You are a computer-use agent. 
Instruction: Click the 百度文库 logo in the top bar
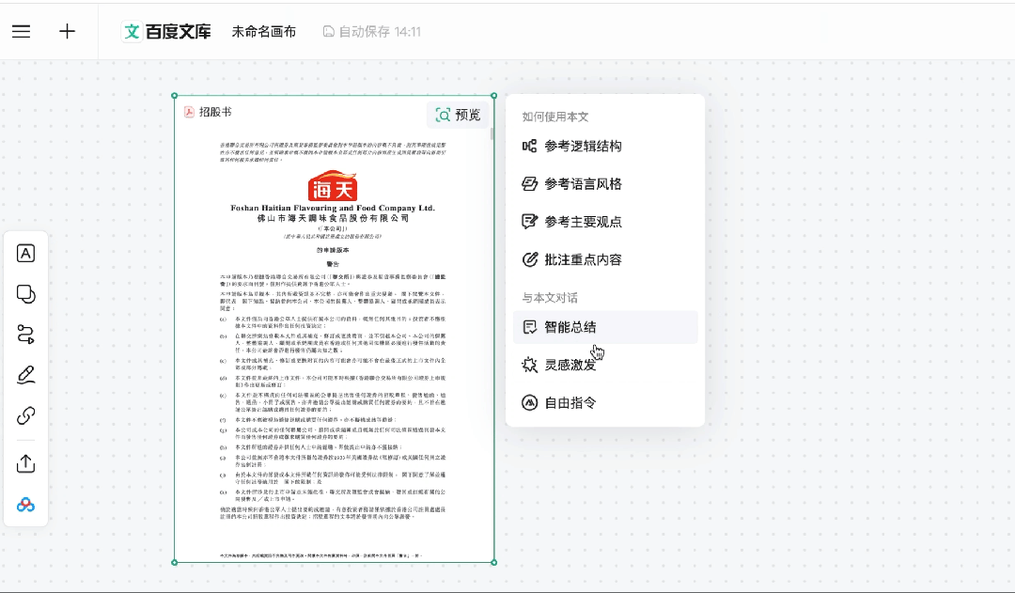pyautogui.click(x=166, y=31)
